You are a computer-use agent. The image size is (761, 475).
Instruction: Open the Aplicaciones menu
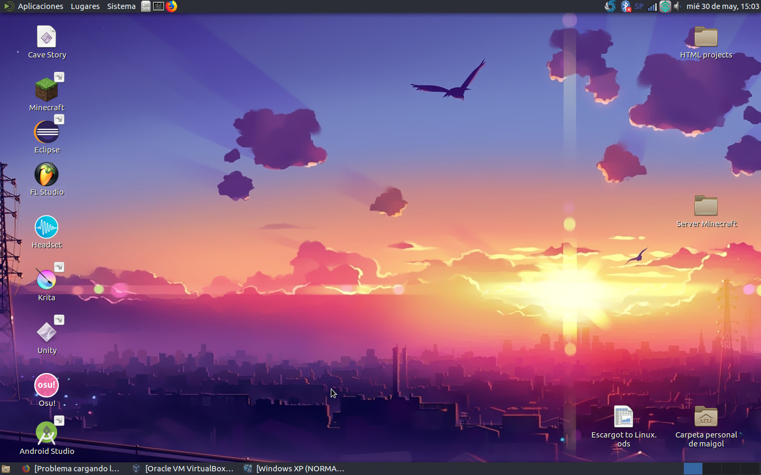coord(40,6)
